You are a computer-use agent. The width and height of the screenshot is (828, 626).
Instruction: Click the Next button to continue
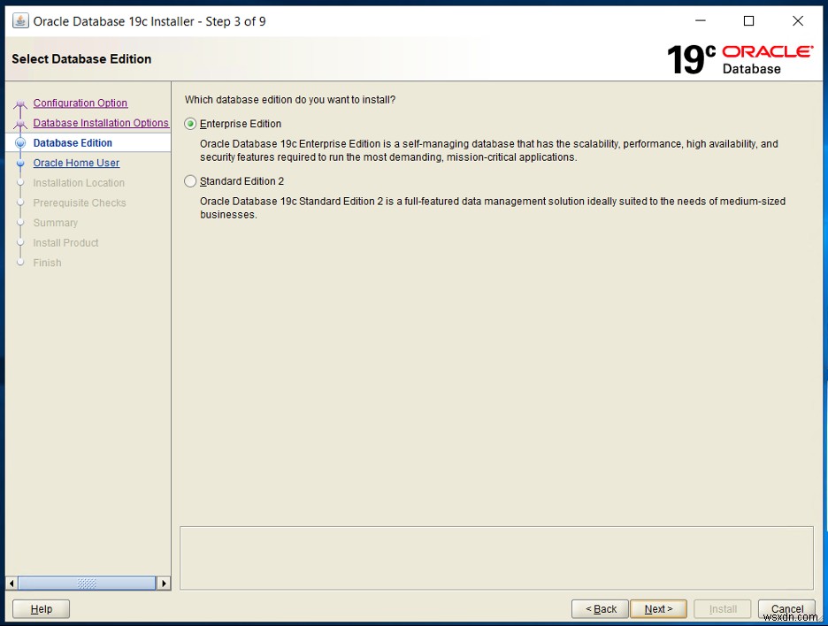click(658, 608)
